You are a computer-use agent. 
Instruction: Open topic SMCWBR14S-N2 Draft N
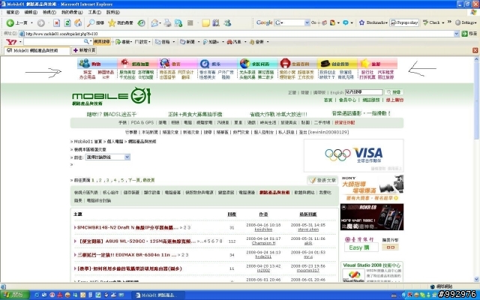(x=127, y=227)
